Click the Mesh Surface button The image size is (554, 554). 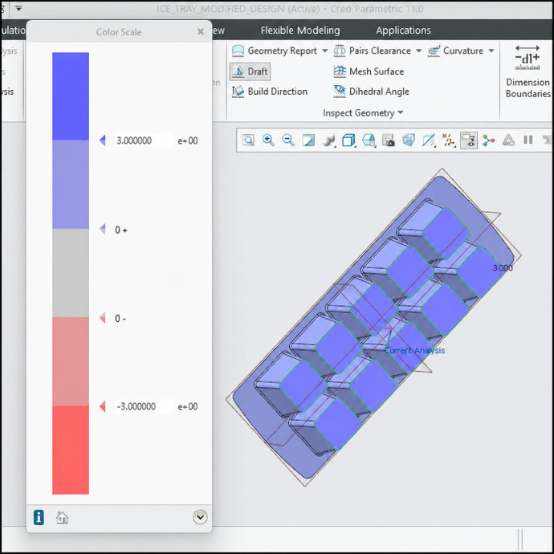369,71
